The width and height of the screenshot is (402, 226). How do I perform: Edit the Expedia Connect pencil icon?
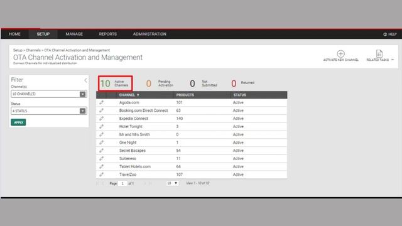[102, 119]
